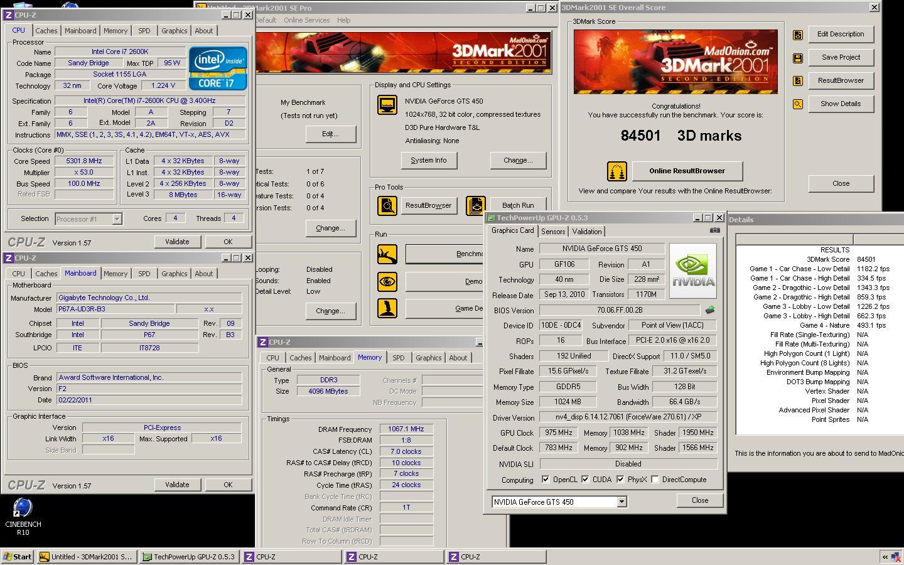This screenshot has width=904, height=565.
Task: Click the Benchmark run icon
Action: pos(387,254)
